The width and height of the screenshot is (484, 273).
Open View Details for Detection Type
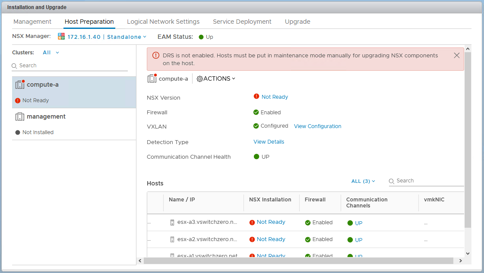269,142
